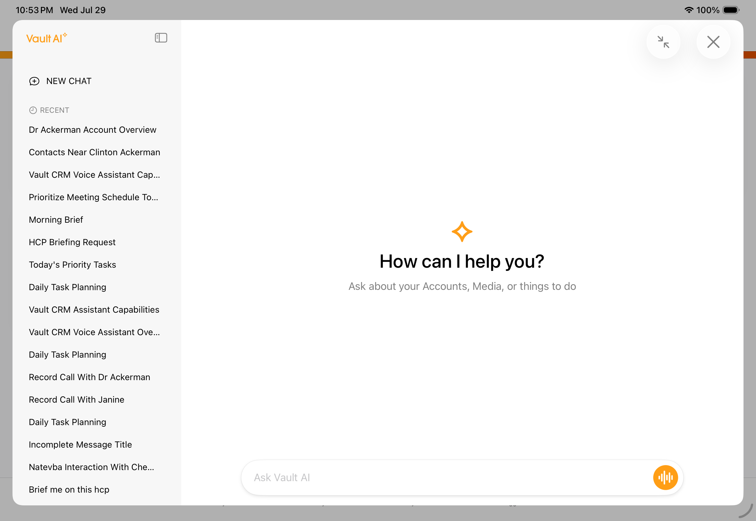Open Daily Task Planning above Vault CRM Assistant Capabilities
The width and height of the screenshot is (756, 521).
click(67, 288)
